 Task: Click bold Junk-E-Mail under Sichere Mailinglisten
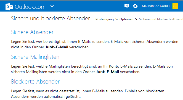pos(107,72)
